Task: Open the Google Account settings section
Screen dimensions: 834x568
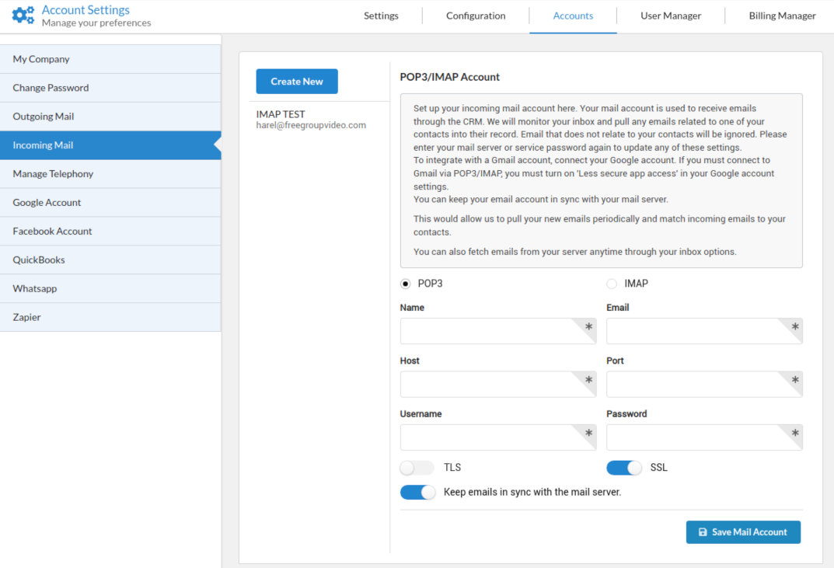Action: tap(47, 202)
